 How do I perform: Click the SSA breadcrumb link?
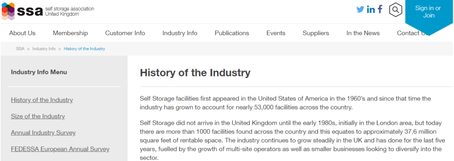point(20,49)
